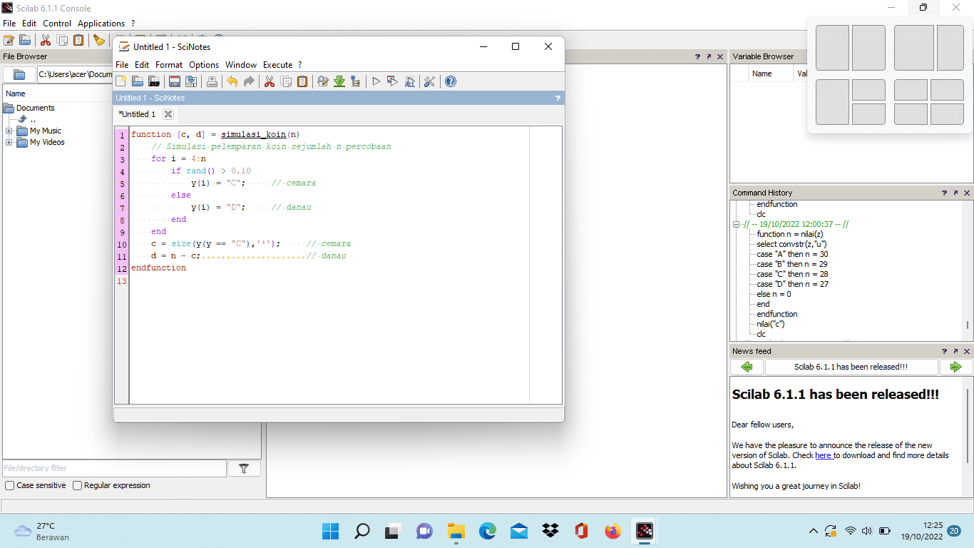Click Save all and execute icon
Image resolution: width=974 pixels, height=548 pixels.
tap(409, 81)
